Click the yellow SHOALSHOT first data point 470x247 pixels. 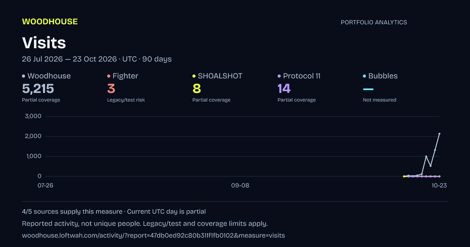[x=404, y=176]
